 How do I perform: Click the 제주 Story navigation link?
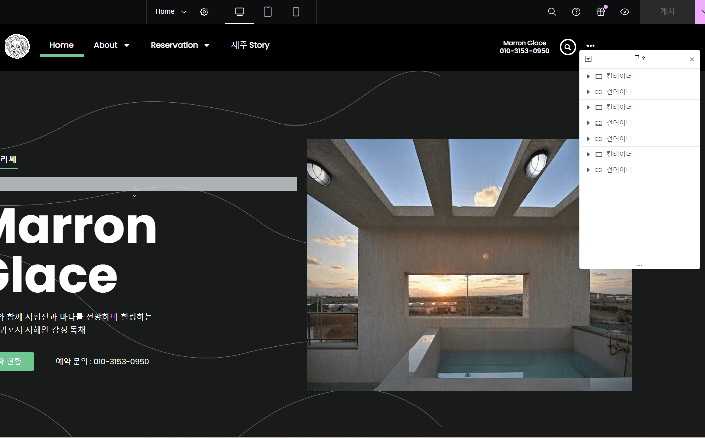[251, 45]
